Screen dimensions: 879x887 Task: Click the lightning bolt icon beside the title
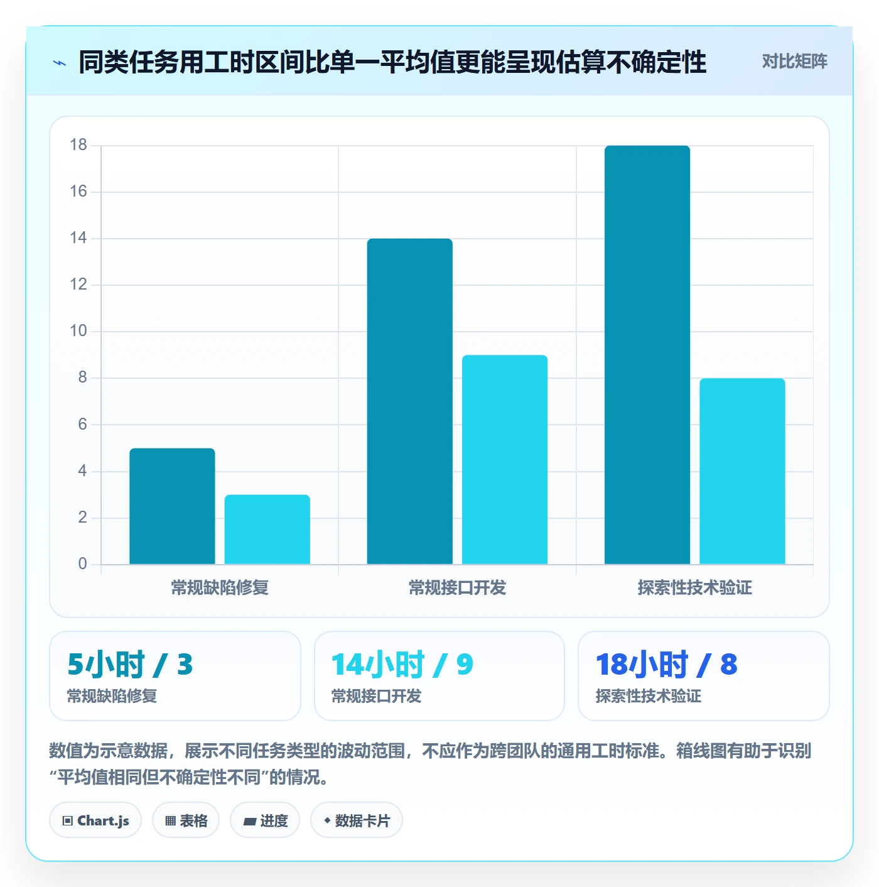click(60, 63)
